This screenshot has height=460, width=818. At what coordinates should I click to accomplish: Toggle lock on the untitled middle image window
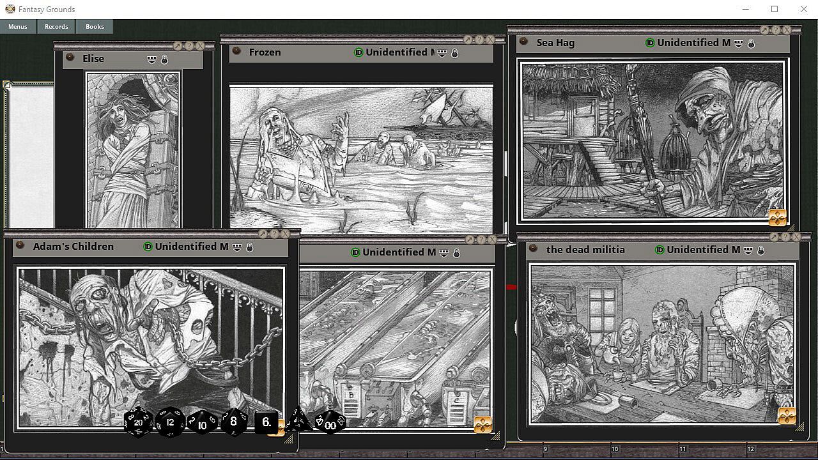[456, 253]
